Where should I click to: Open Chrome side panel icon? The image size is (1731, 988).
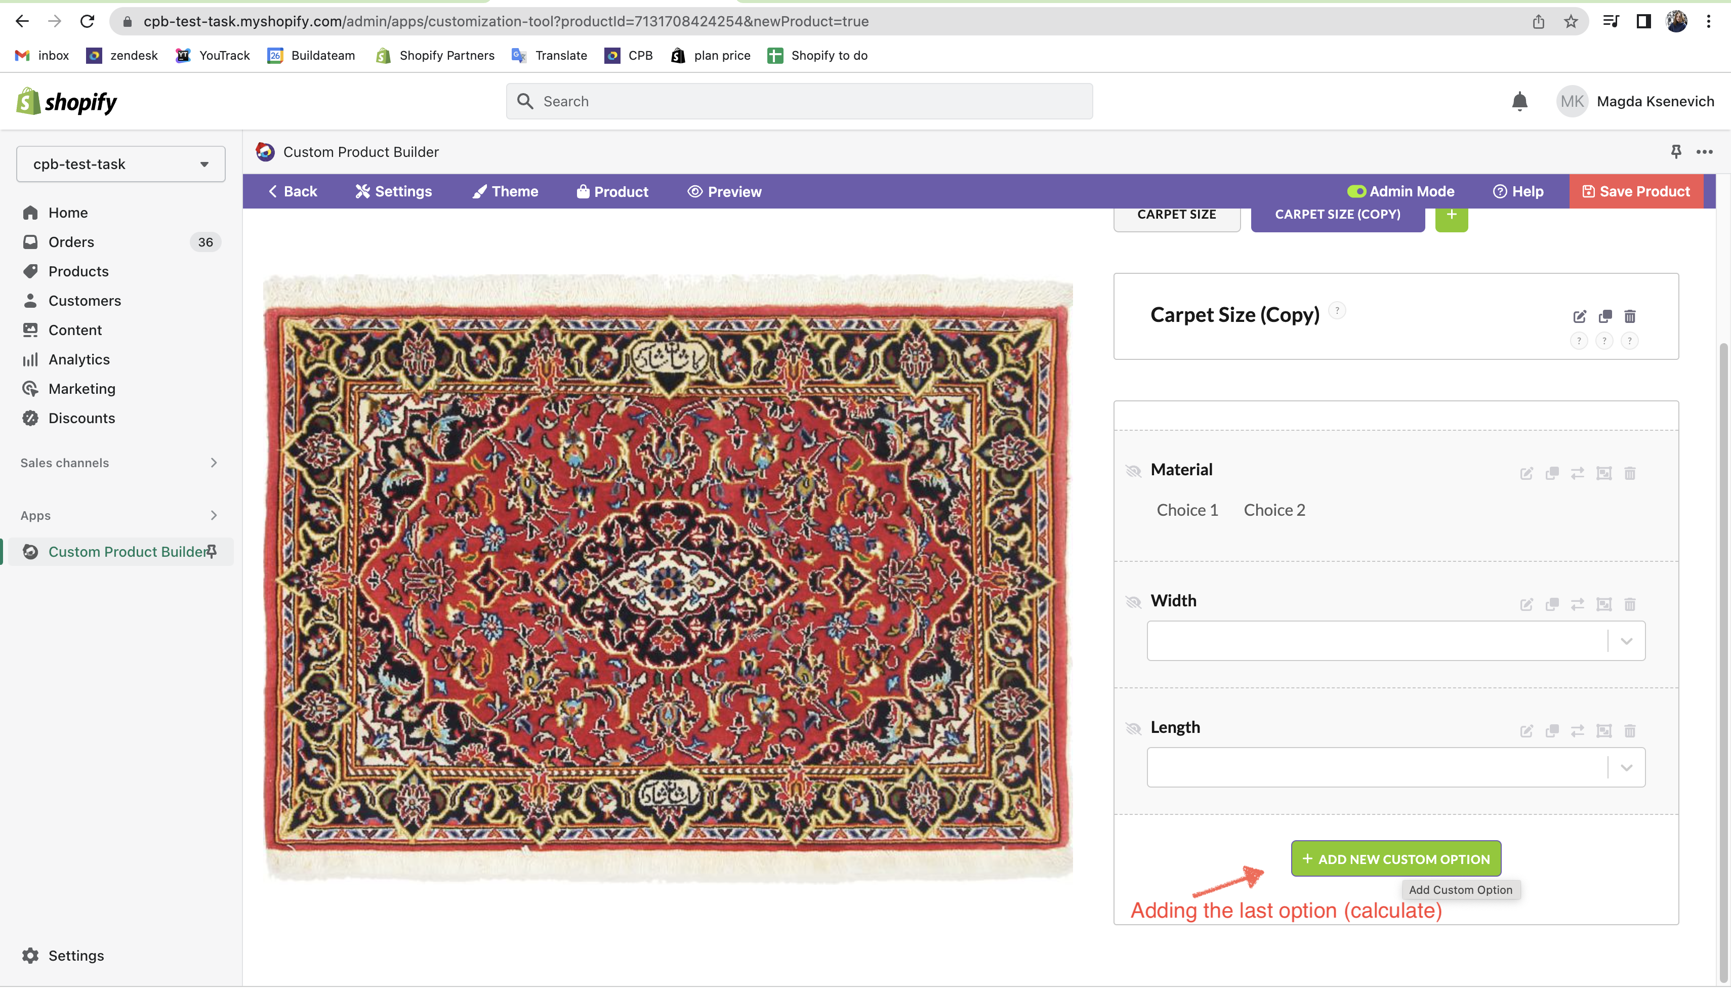(1643, 22)
